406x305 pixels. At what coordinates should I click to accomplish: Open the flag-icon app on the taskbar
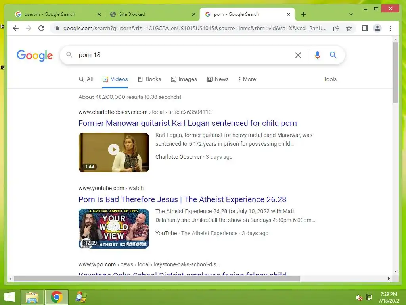coord(81,297)
